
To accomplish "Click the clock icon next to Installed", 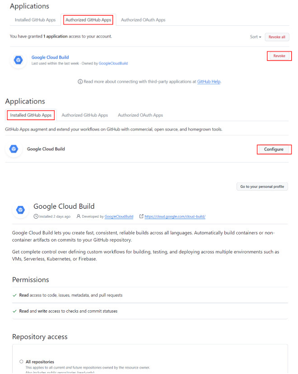I will 36,217.
